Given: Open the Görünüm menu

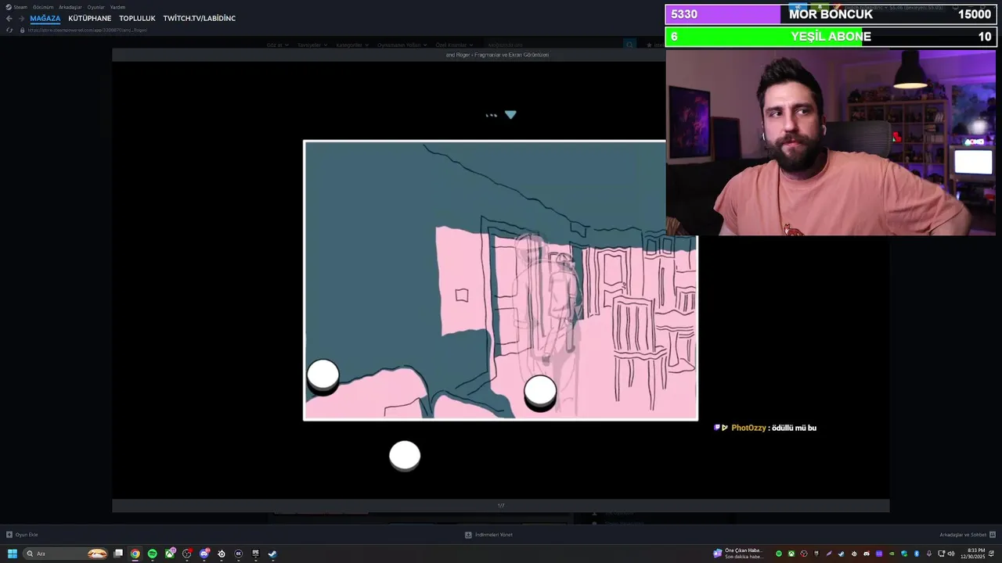Looking at the screenshot, I should pyautogui.click(x=43, y=7).
